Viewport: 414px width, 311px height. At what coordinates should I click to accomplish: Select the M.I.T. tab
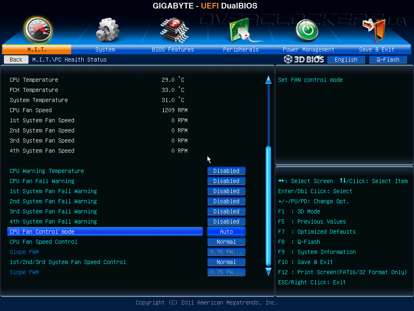[x=37, y=49]
